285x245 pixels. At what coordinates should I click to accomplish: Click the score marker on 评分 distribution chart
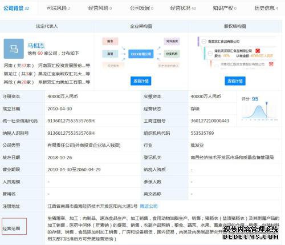tap(267, 103)
